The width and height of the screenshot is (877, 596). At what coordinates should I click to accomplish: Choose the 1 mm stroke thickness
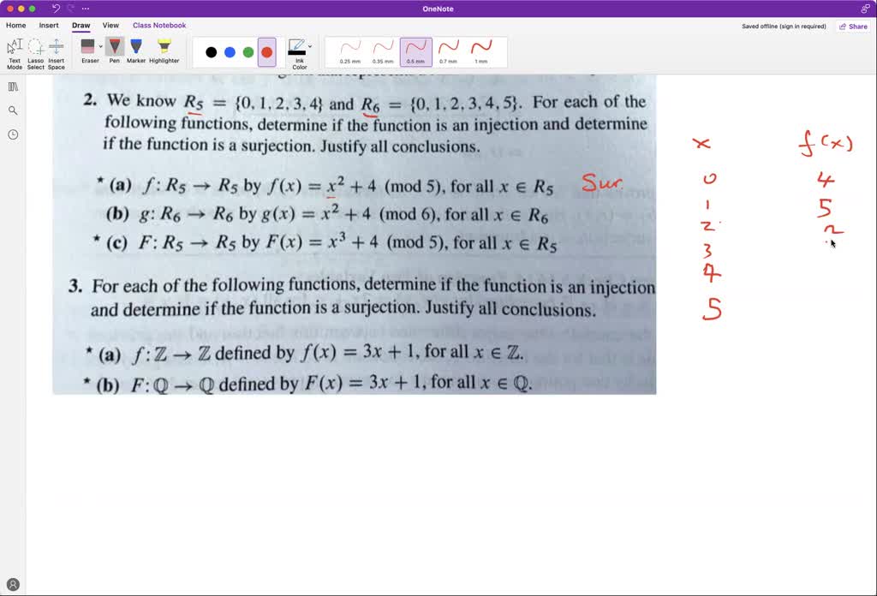tap(480, 51)
